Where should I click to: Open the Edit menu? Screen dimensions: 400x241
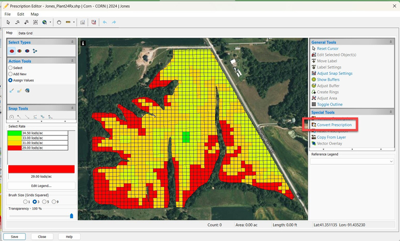pyautogui.click(x=20, y=14)
